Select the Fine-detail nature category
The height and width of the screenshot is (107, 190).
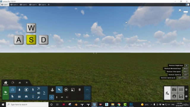(x=26, y=90)
